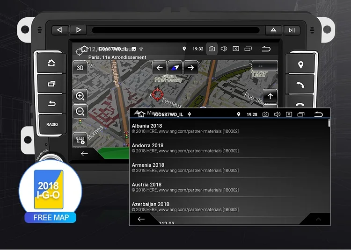Image resolution: width=351 pixels, height=250 pixels.
Task: Go back using arrow in map screen status bar
Action: click(266, 49)
